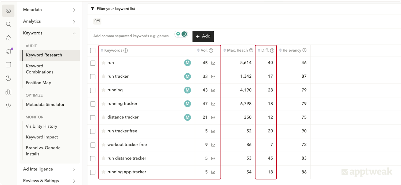Open the magnifier search icon in sidebar
Viewport: 401px width, 185px height.
[x=8, y=24]
